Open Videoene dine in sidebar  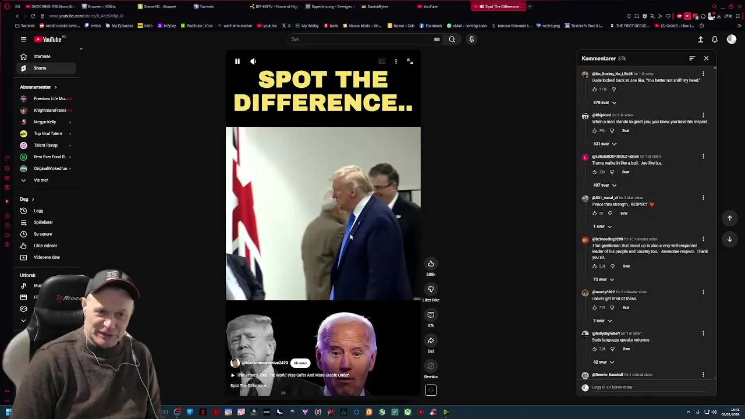(47, 257)
